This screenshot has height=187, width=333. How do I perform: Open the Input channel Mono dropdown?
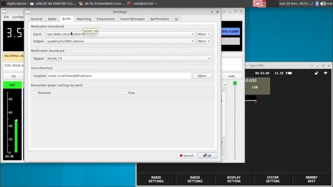pyautogui.click(x=204, y=34)
